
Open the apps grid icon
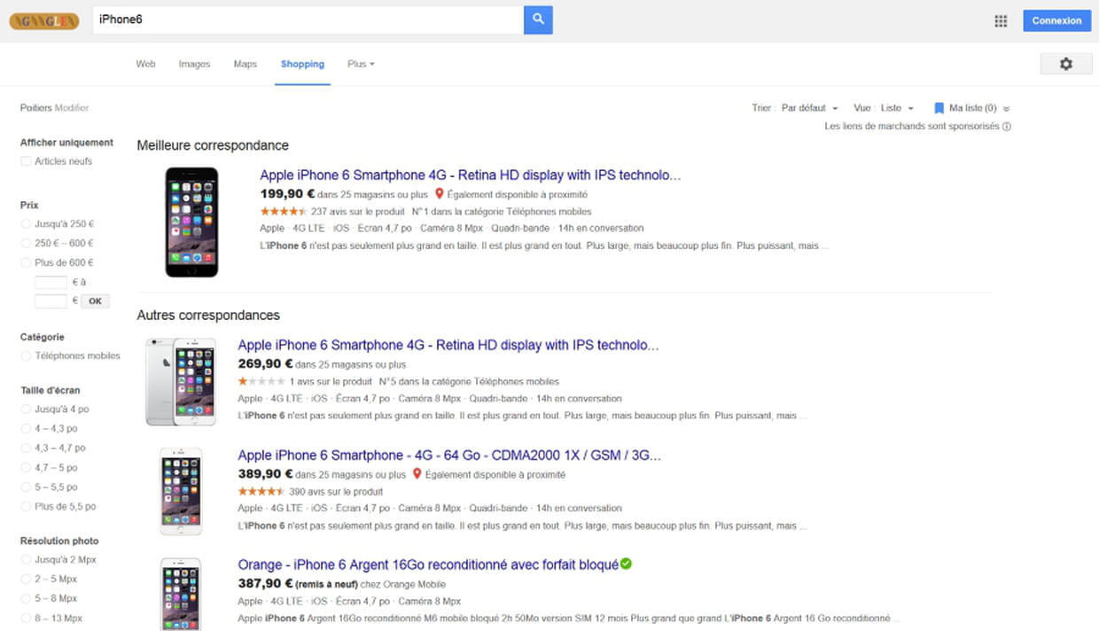[1001, 21]
